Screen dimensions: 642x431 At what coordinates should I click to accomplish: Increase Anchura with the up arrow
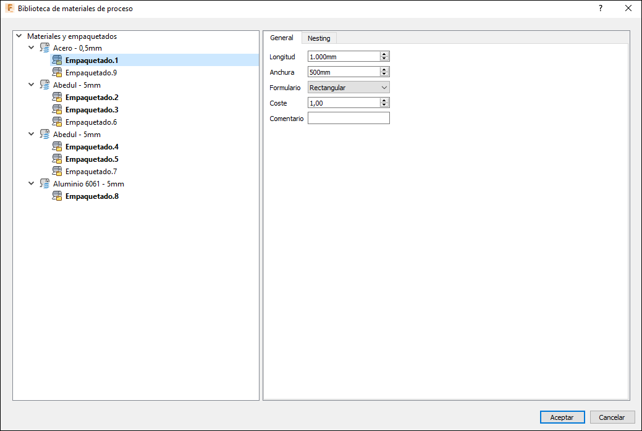pyautogui.click(x=384, y=70)
